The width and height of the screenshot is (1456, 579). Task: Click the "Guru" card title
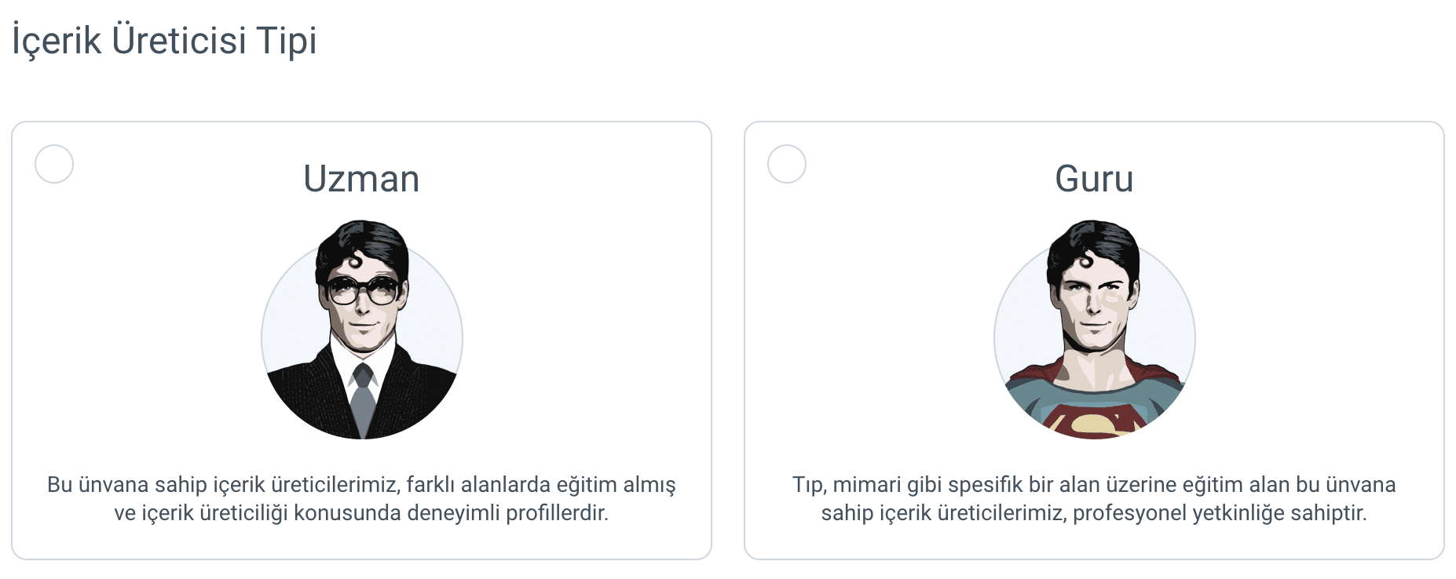1094,179
